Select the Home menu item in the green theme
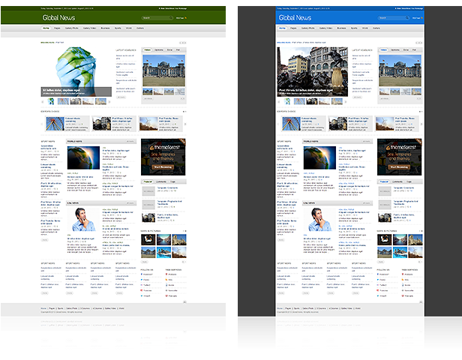 (x=46, y=28)
